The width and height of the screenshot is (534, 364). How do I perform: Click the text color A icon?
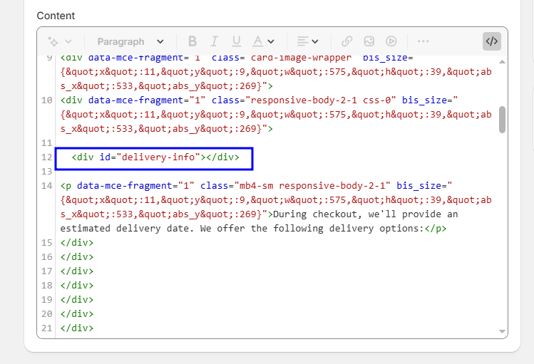coord(258,41)
